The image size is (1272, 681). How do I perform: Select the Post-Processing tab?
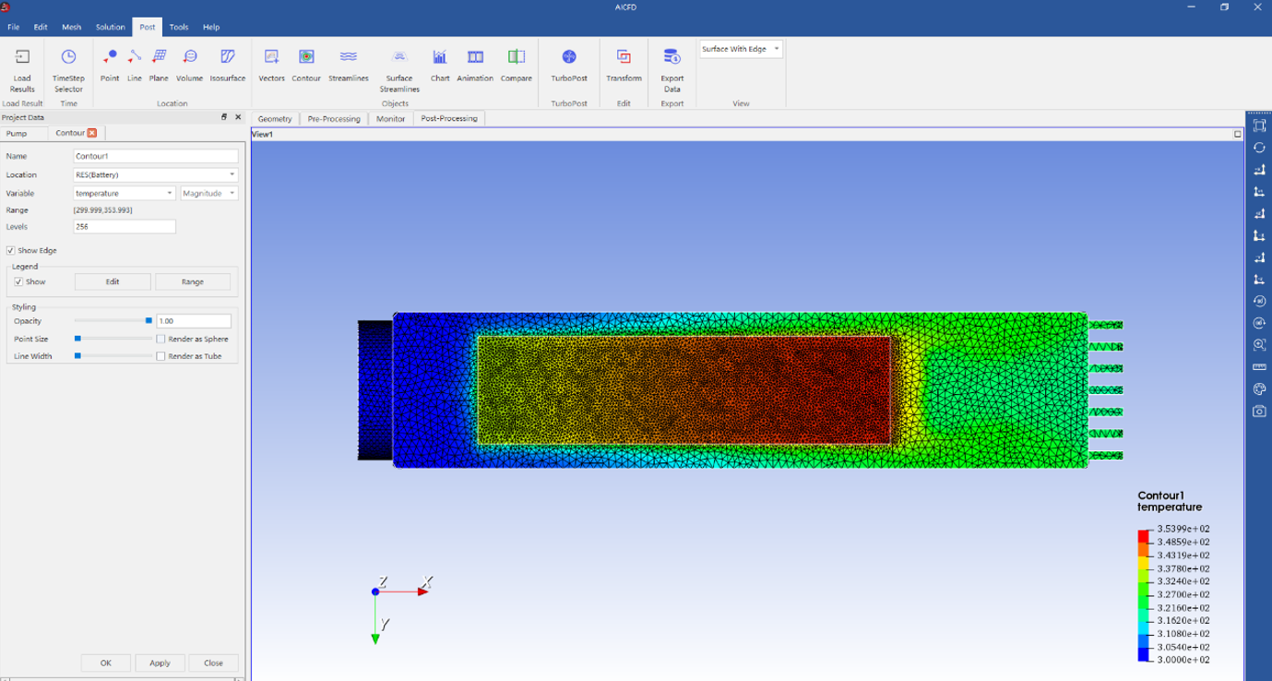tap(449, 118)
